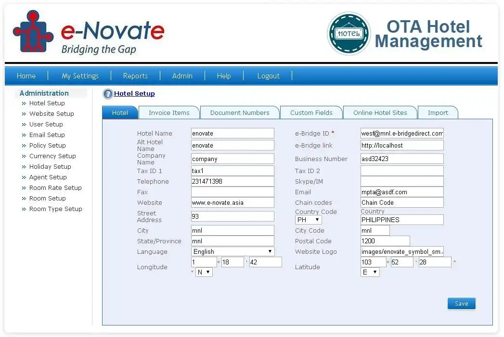Focus the Company Name field

(233, 159)
